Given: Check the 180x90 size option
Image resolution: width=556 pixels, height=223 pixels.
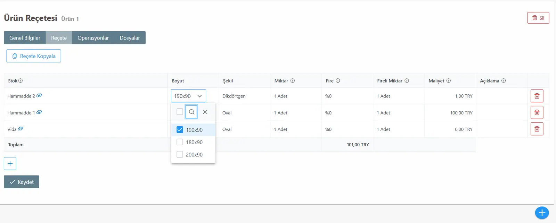Looking at the screenshot, I should pos(180,142).
